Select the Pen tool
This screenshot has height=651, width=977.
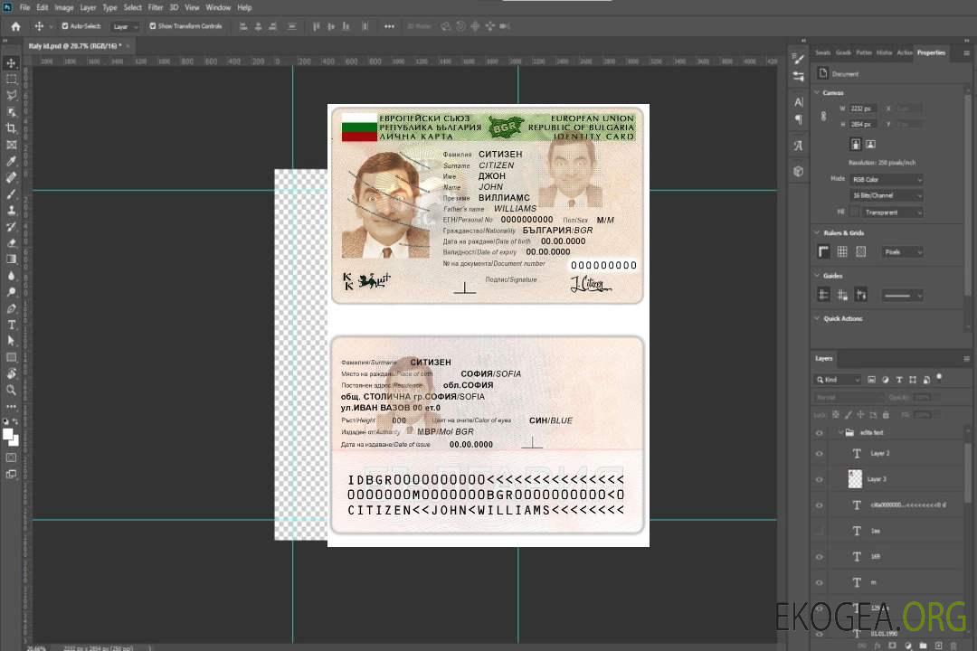point(11,308)
